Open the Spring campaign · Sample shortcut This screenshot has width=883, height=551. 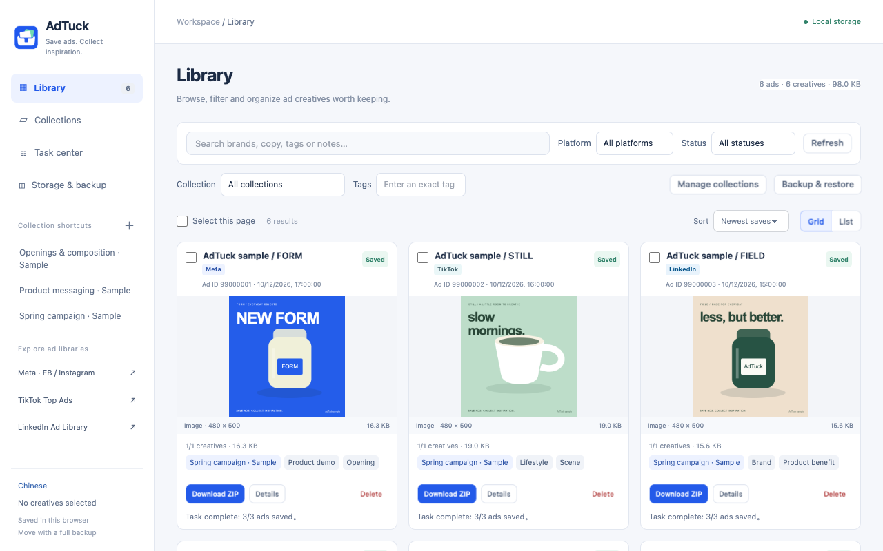point(70,316)
